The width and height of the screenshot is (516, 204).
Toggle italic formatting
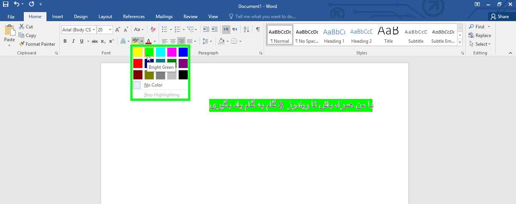(x=73, y=41)
